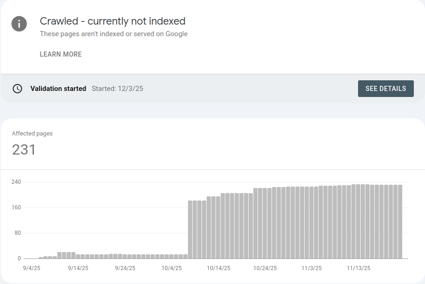Click the 240 value on the y-axis

(x=16, y=182)
